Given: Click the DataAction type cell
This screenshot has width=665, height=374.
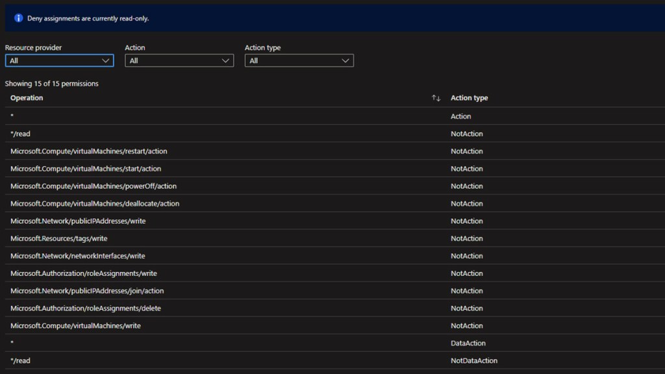Looking at the screenshot, I should click(468, 343).
